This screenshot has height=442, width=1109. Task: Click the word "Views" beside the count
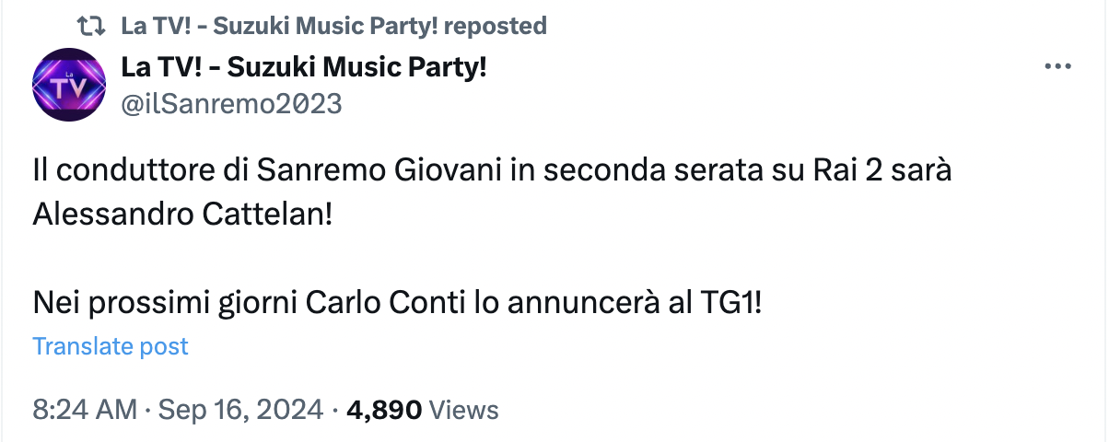(x=464, y=410)
